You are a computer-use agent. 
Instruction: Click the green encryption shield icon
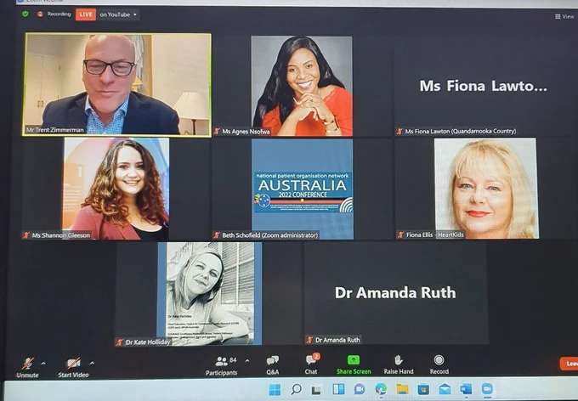25,14
